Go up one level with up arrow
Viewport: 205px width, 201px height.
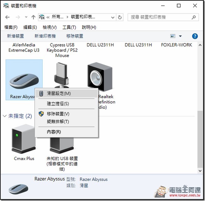(34, 17)
